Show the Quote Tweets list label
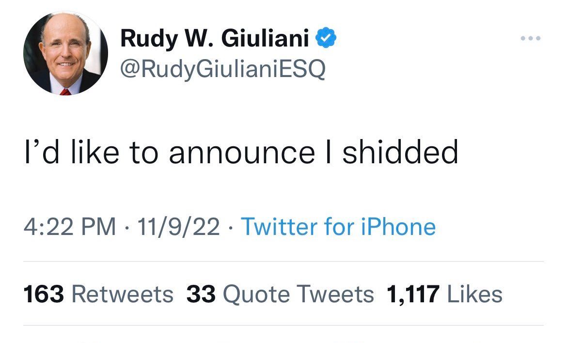 298,294
